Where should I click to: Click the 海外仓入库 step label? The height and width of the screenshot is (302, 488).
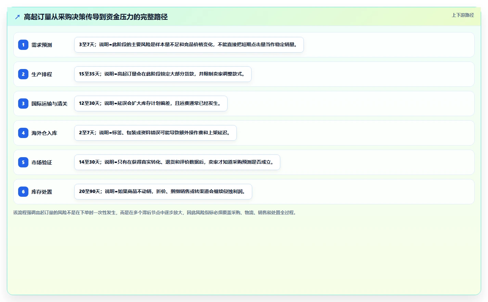(44, 133)
